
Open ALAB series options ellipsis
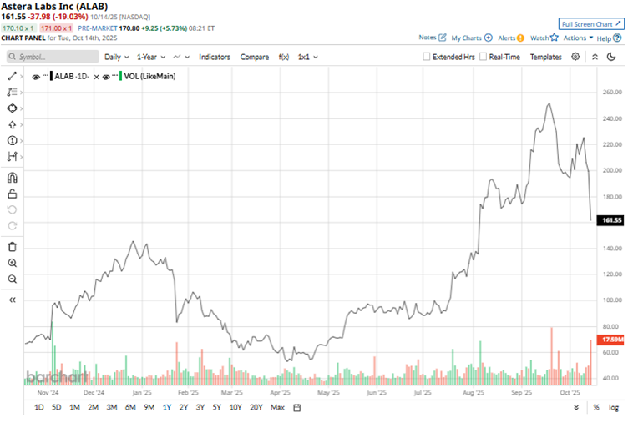pos(45,75)
